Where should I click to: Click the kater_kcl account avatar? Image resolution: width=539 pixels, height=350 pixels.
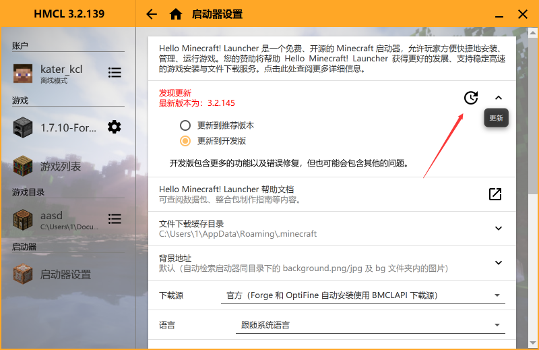[x=23, y=73]
